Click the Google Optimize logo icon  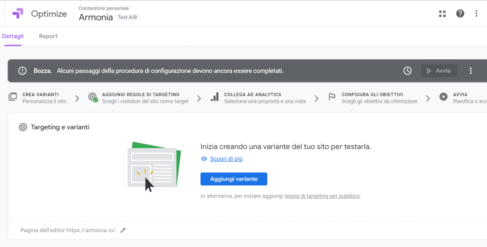coord(17,14)
